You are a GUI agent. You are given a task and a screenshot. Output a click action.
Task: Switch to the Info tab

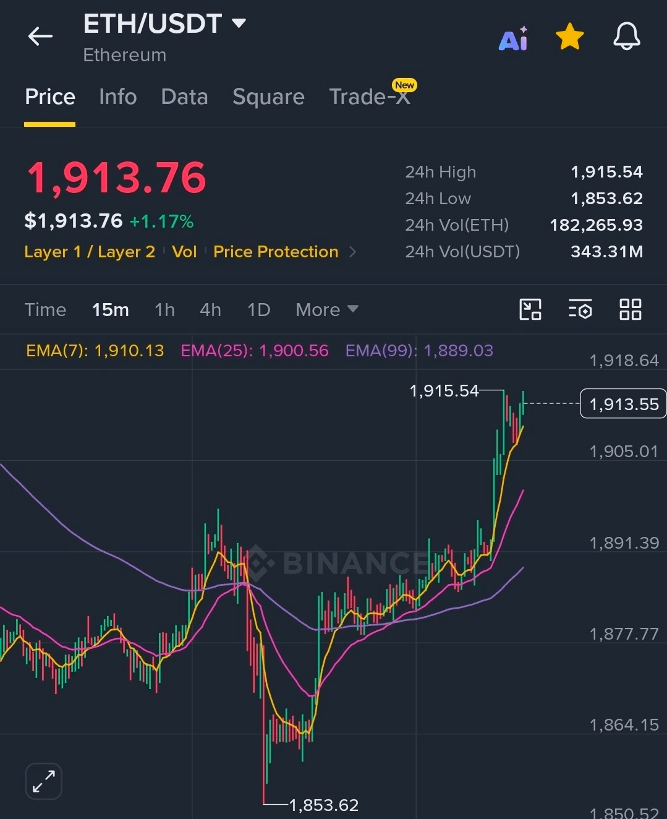click(x=118, y=97)
